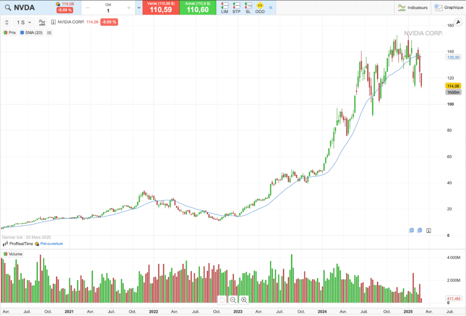Click the Pré-ouverture link
Screen dimensions: 466x316
(52, 244)
